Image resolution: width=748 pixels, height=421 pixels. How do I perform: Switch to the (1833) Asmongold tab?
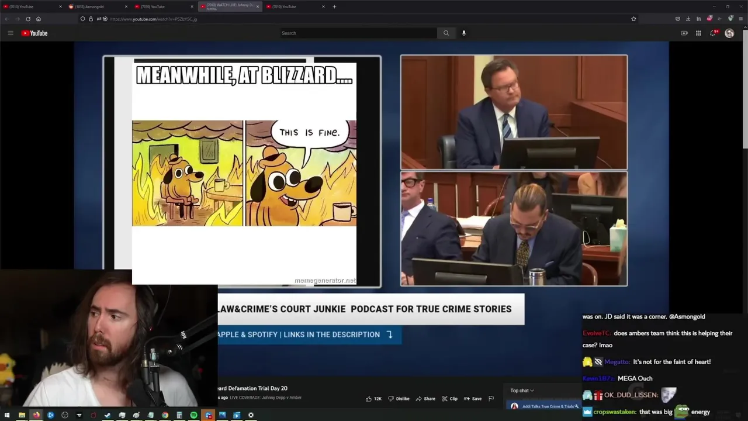click(x=98, y=6)
